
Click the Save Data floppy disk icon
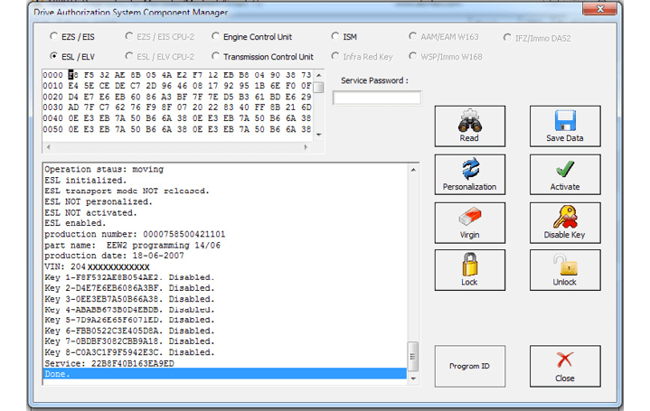(x=565, y=121)
